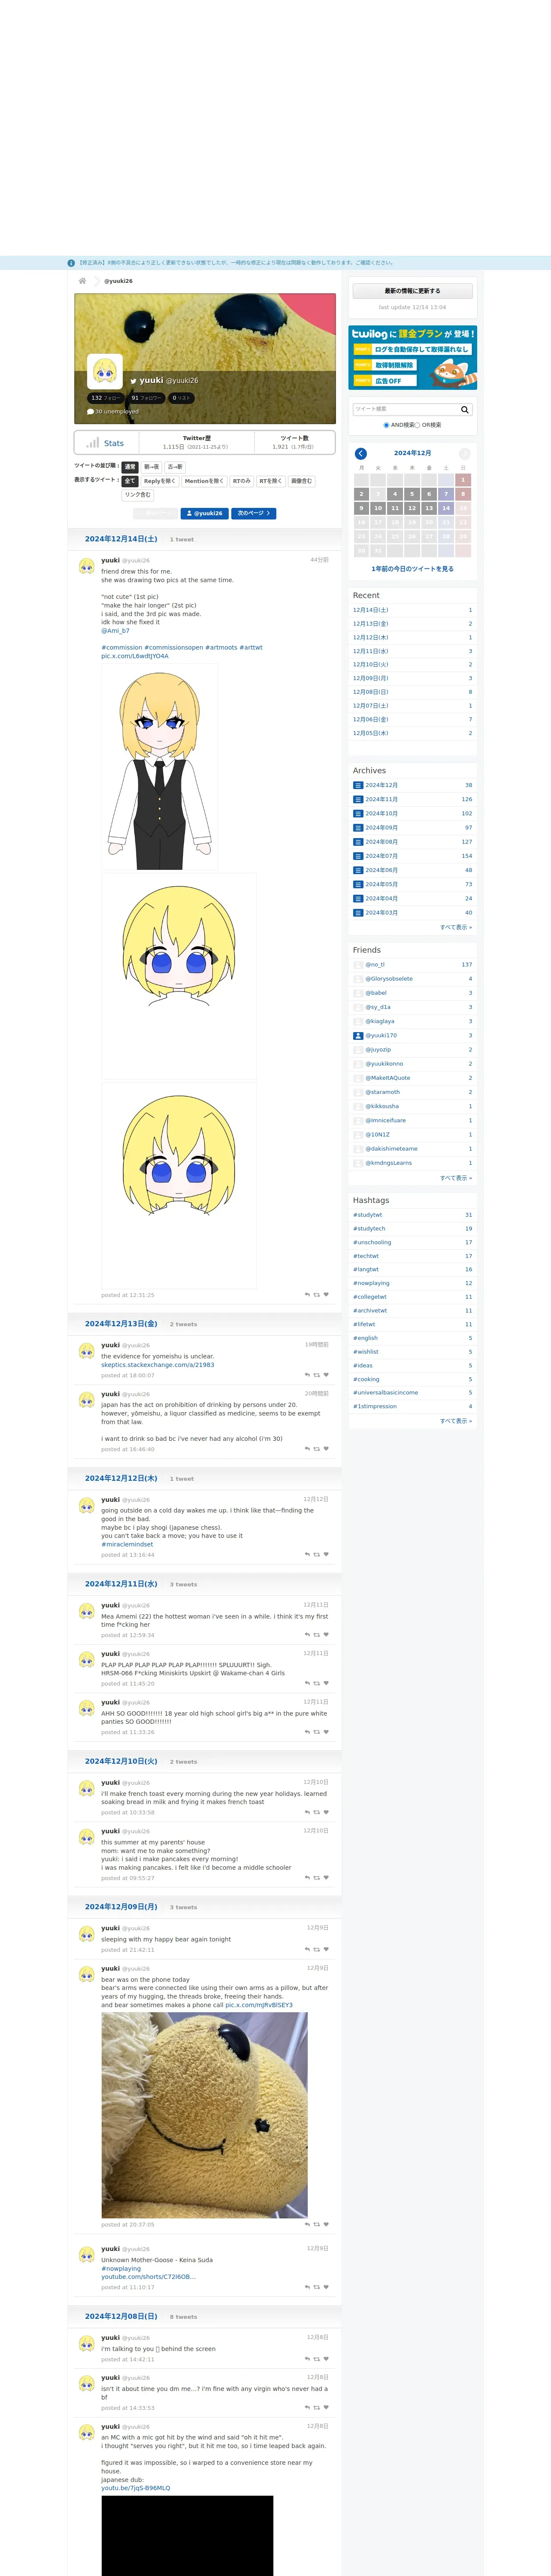This screenshot has height=2576, width=551.
Task: Like the 11:45:20 tweet
Action: point(326,1683)
